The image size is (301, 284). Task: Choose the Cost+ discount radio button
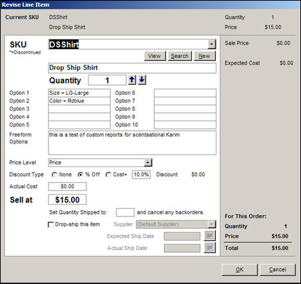tap(108, 175)
